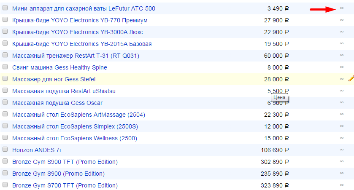Click infinity stock icon for Wellness (2500) row

342,138
